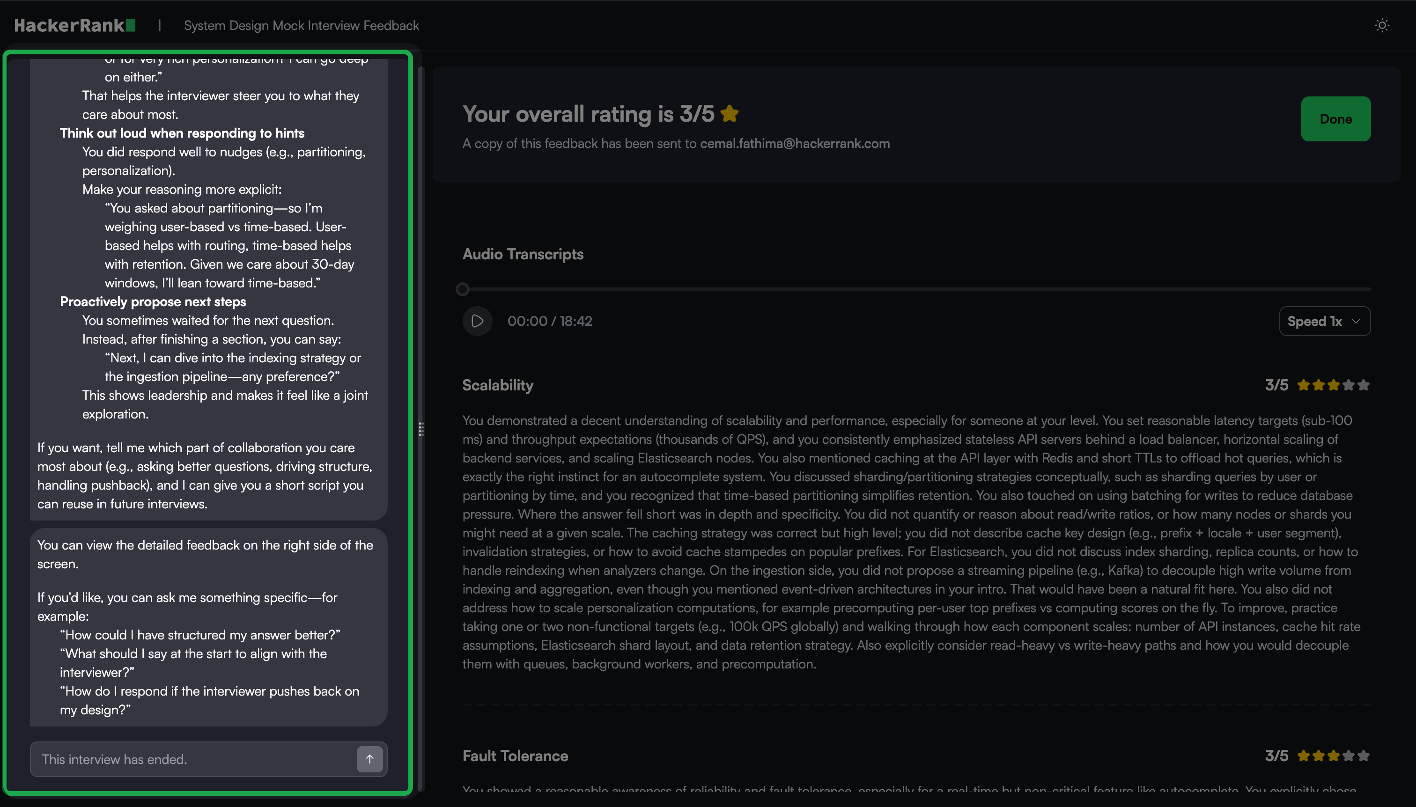The image size is (1416, 807).
Task: Click the gold star beside overall rating
Action: coord(729,114)
